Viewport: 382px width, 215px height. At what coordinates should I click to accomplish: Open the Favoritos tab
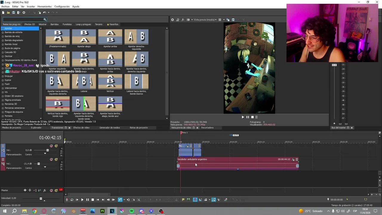113,24
